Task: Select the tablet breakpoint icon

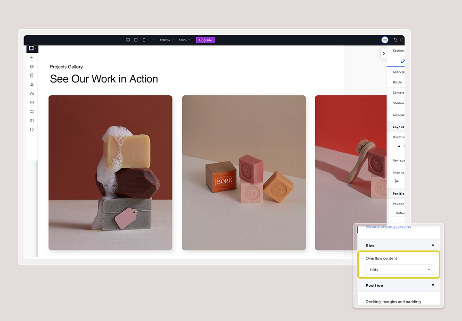Action: [136, 40]
